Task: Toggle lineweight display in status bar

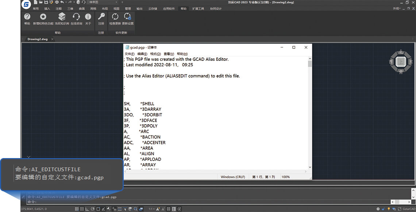Action: [x=120, y=209]
